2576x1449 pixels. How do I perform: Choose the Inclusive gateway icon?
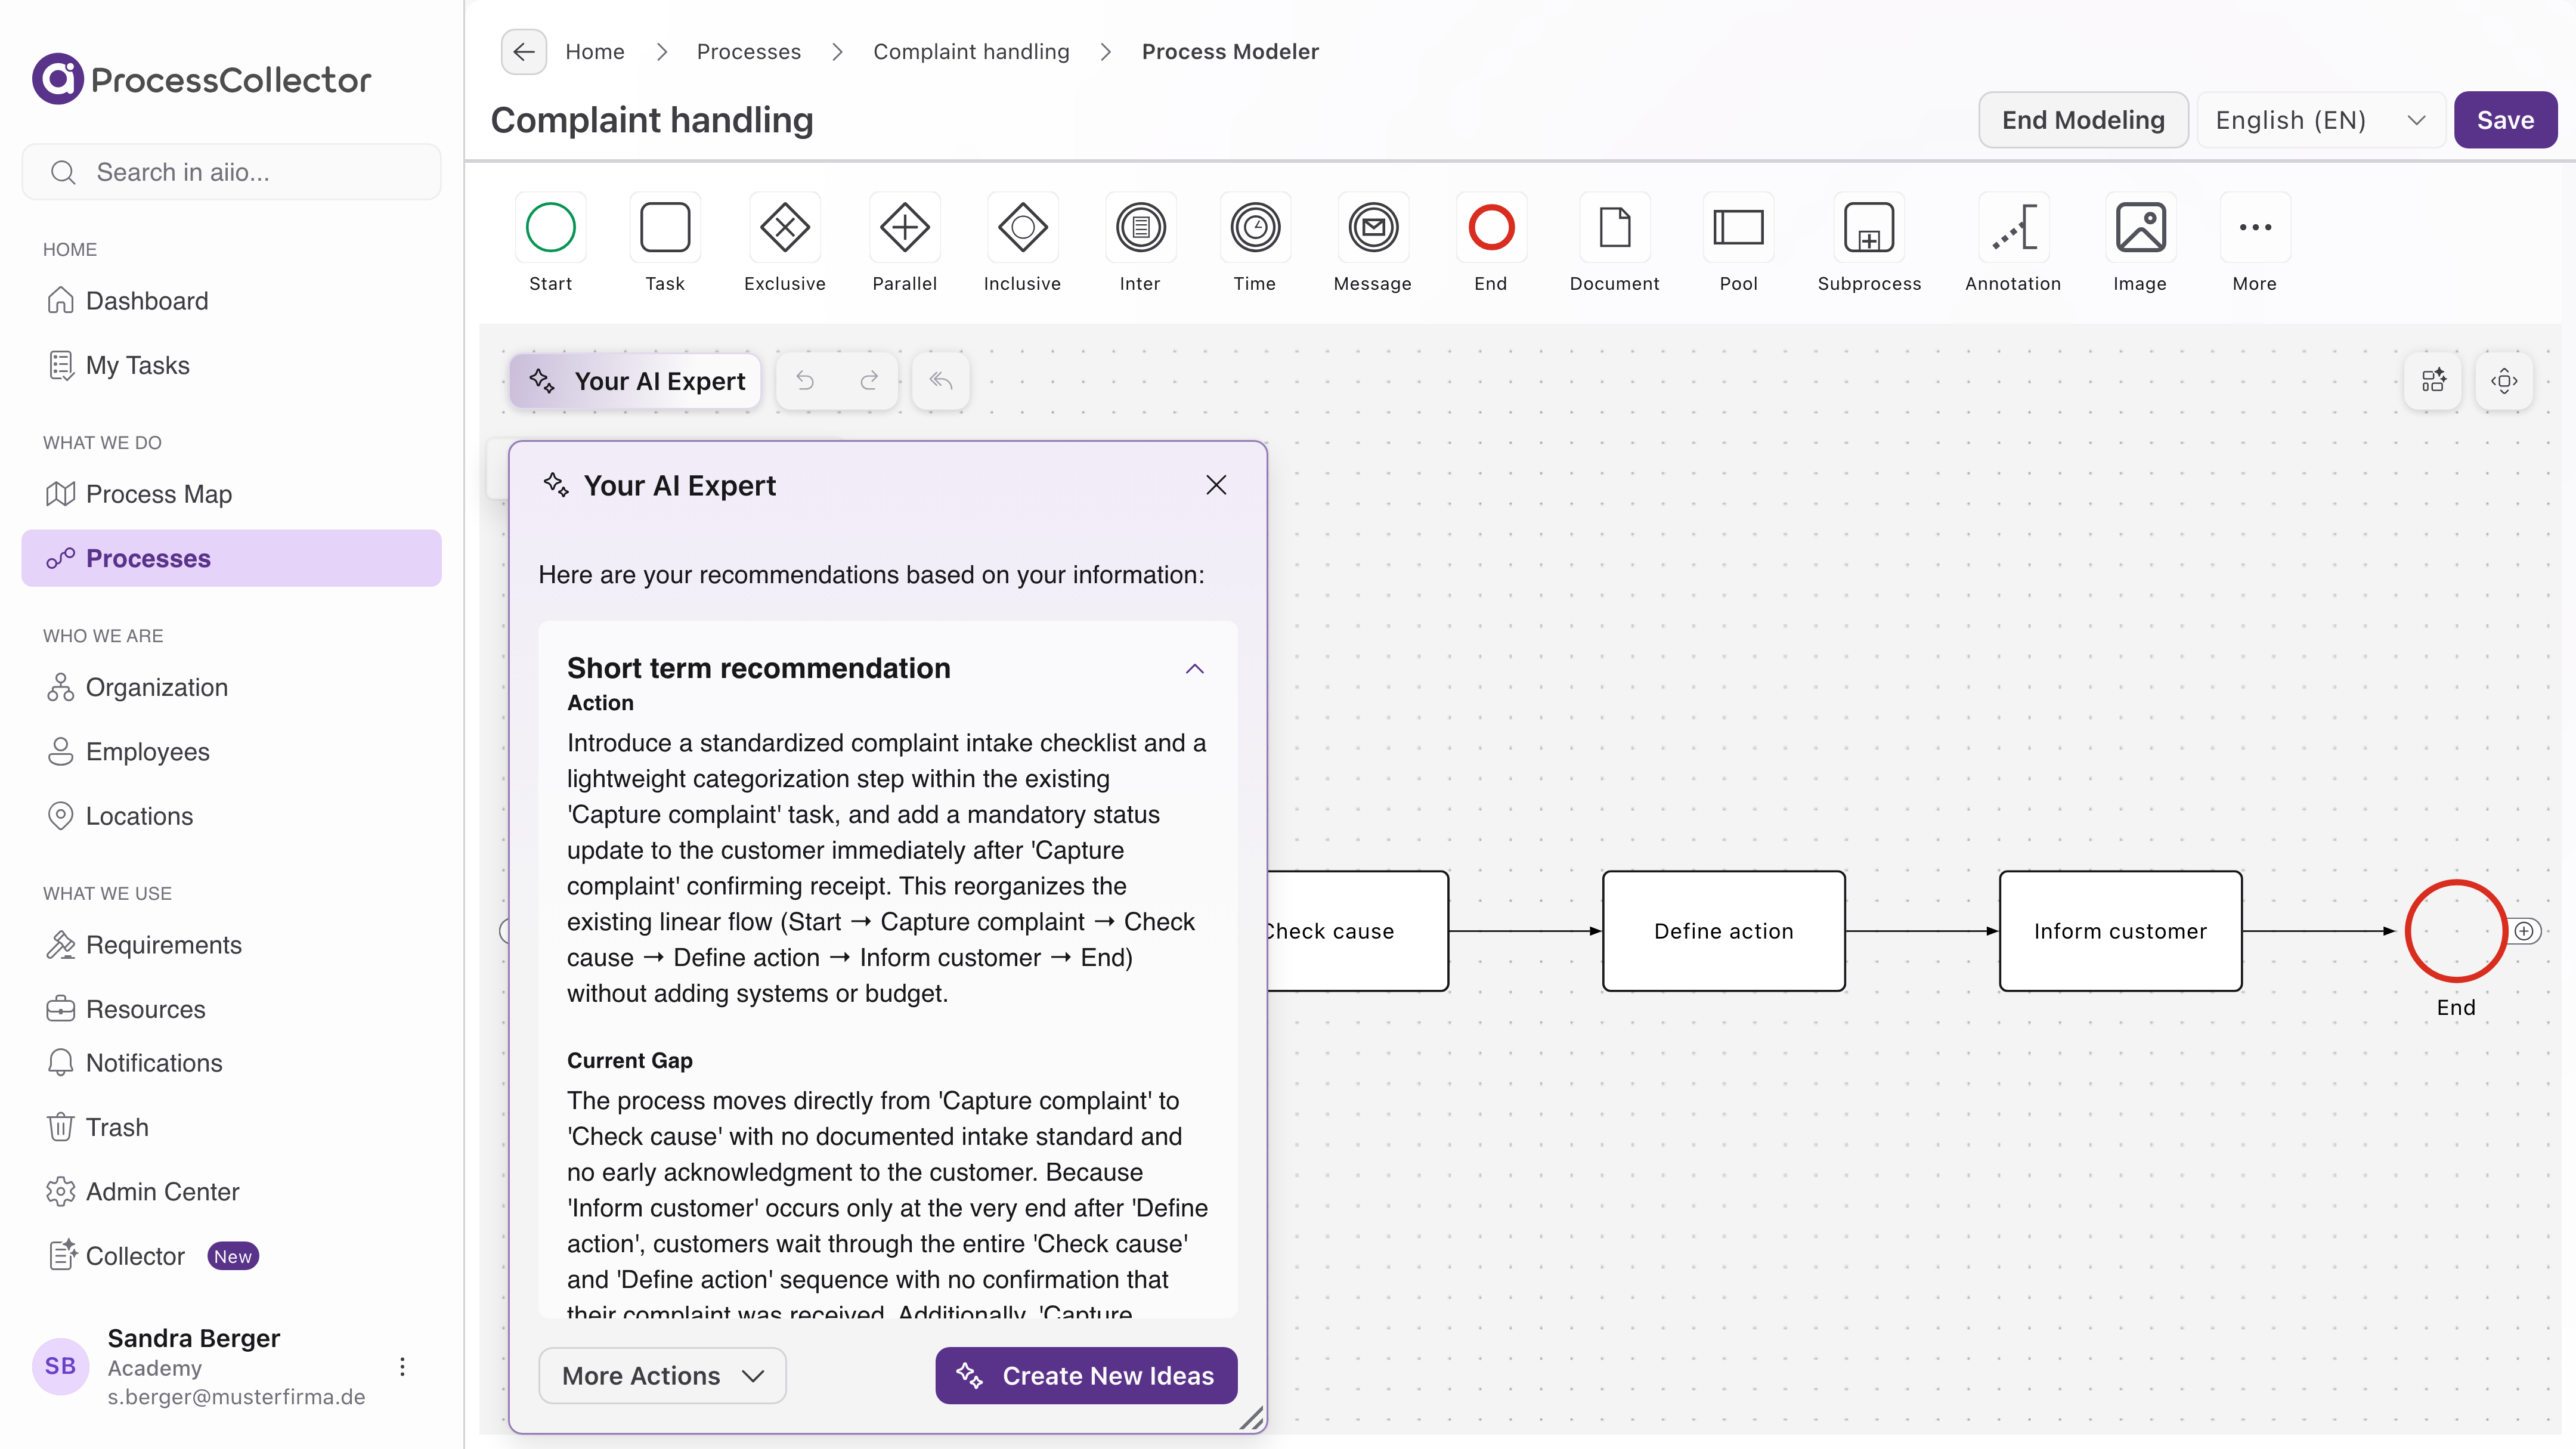[x=1022, y=228]
